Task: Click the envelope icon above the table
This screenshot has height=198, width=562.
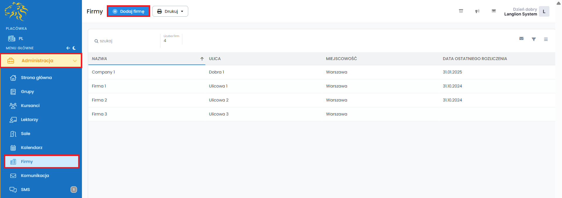Action: tap(521, 38)
